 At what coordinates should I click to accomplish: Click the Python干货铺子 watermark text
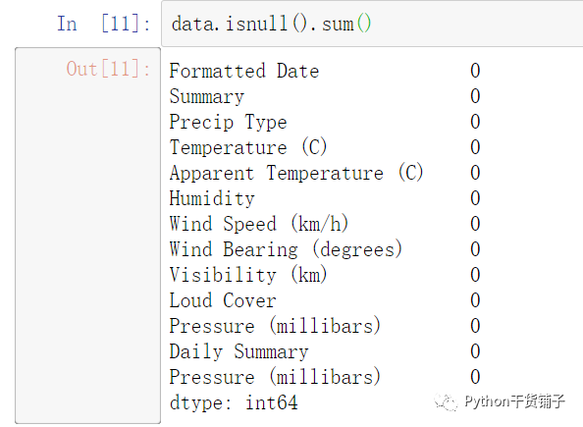click(x=515, y=401)
